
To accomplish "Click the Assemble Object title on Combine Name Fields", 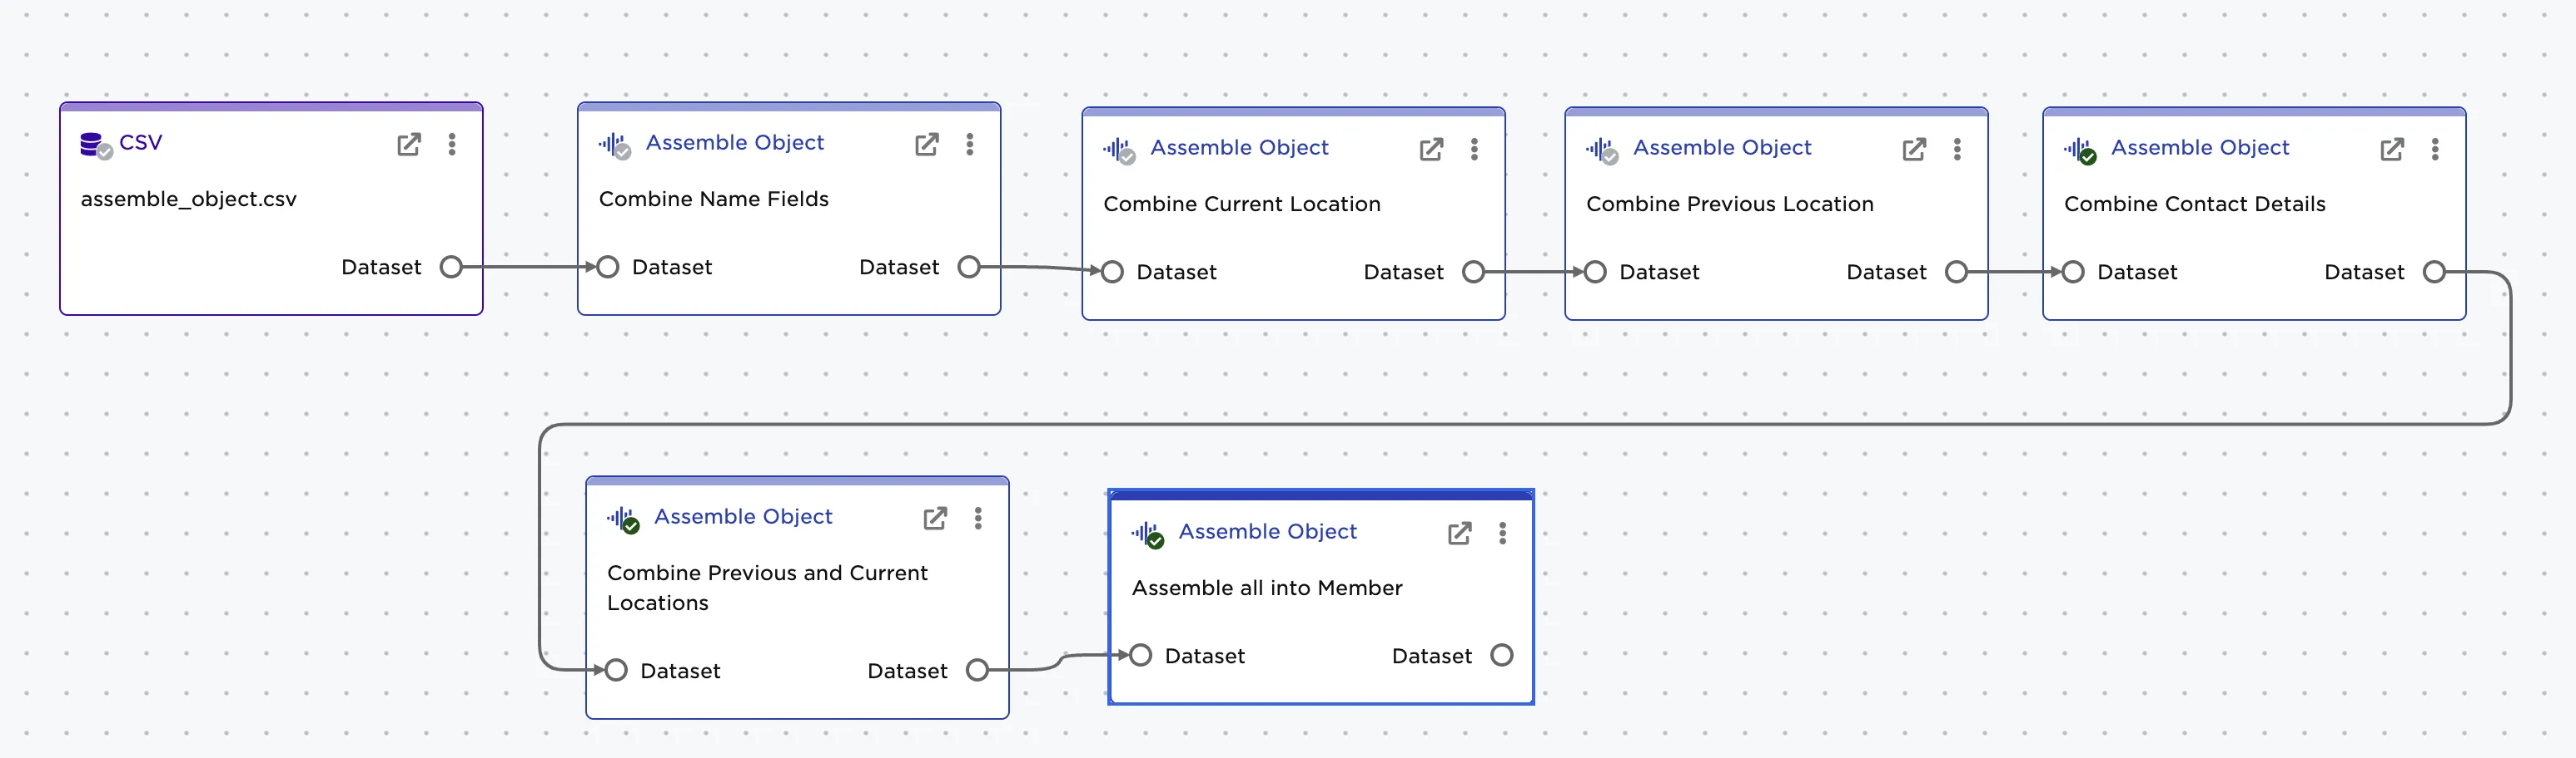I will pos(735,142).
